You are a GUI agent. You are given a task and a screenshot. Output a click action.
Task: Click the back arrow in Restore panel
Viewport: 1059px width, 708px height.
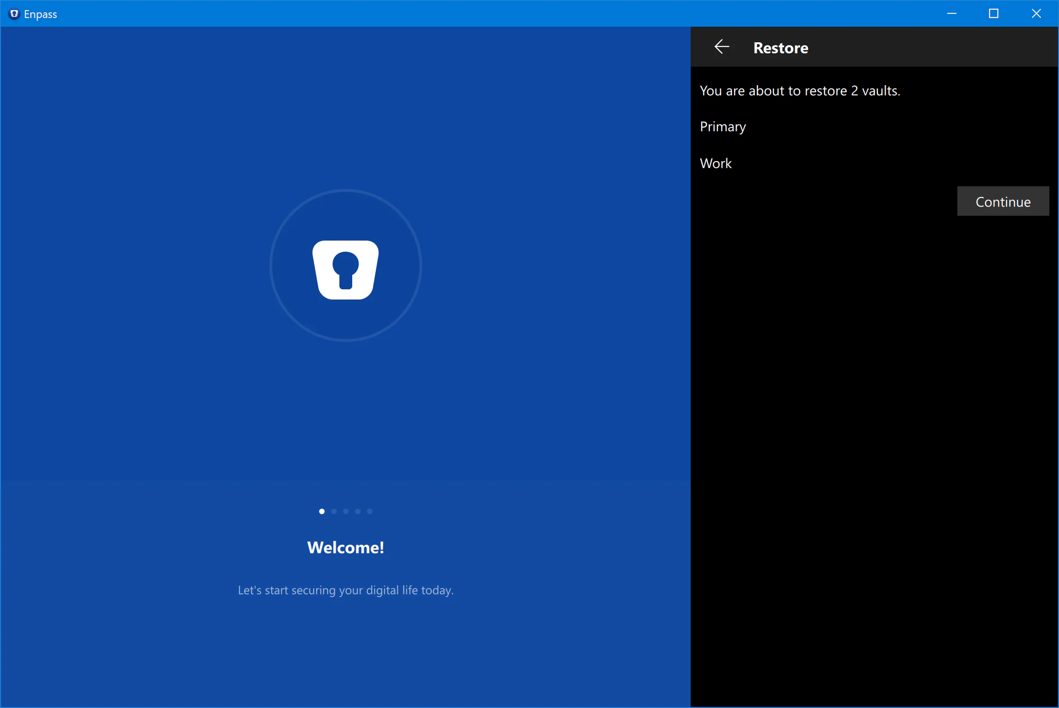pyautogui.click(x=721, y=47)
